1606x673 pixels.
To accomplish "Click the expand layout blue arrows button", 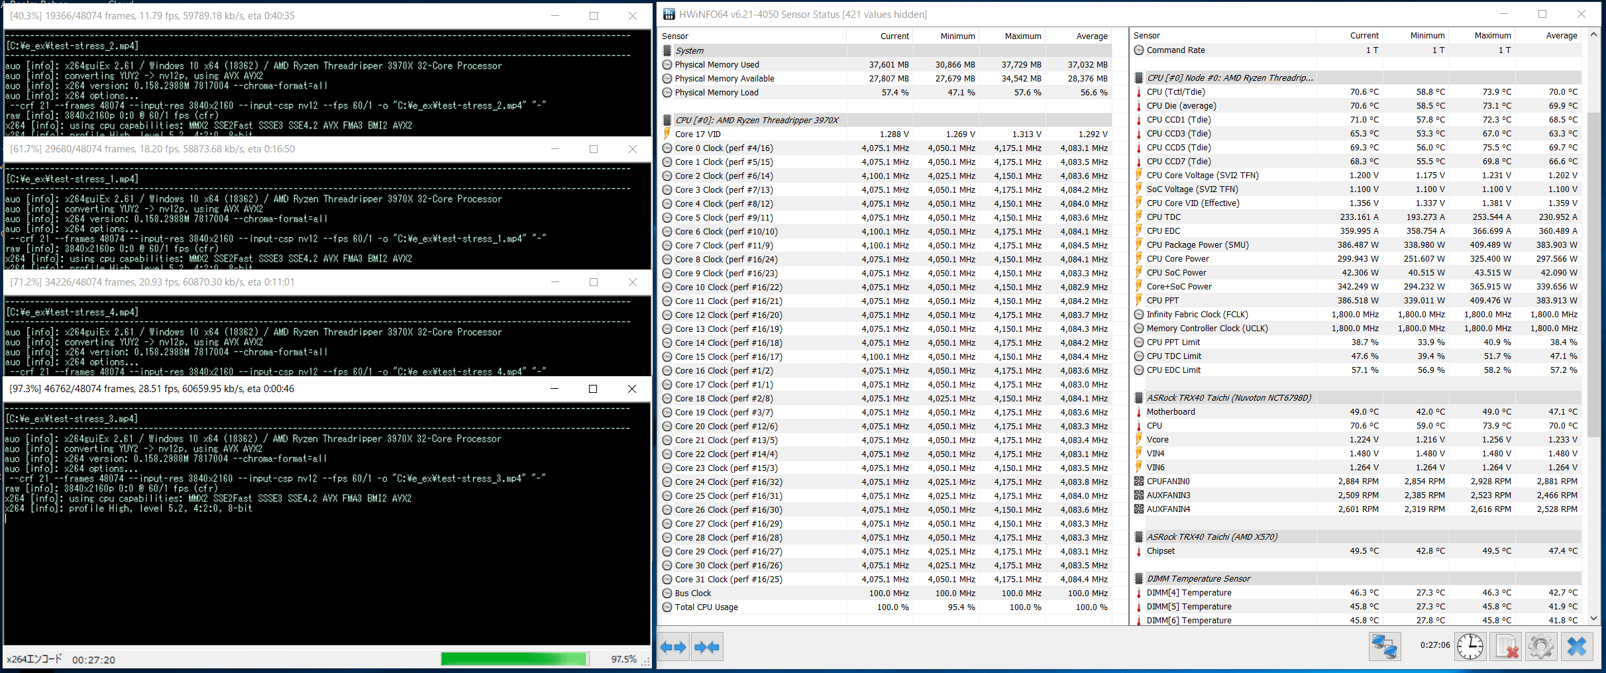I will tap(673, 647).
